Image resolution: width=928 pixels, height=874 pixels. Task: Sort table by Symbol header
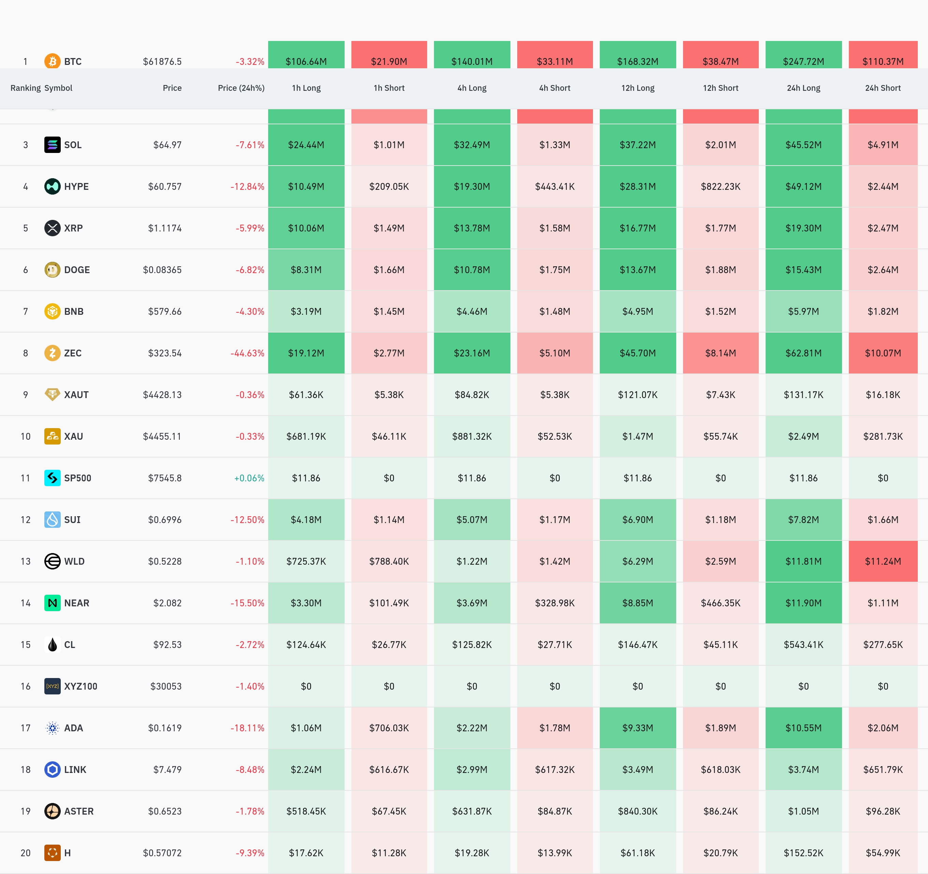[x=58, y=88]
